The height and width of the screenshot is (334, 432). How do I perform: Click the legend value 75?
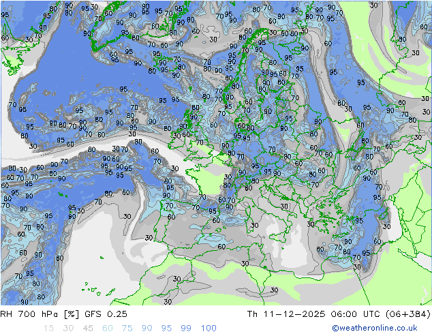[127, 329]
